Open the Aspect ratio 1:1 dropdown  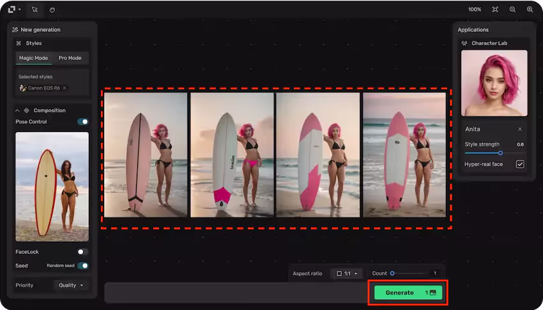click(x=347, y=274)
